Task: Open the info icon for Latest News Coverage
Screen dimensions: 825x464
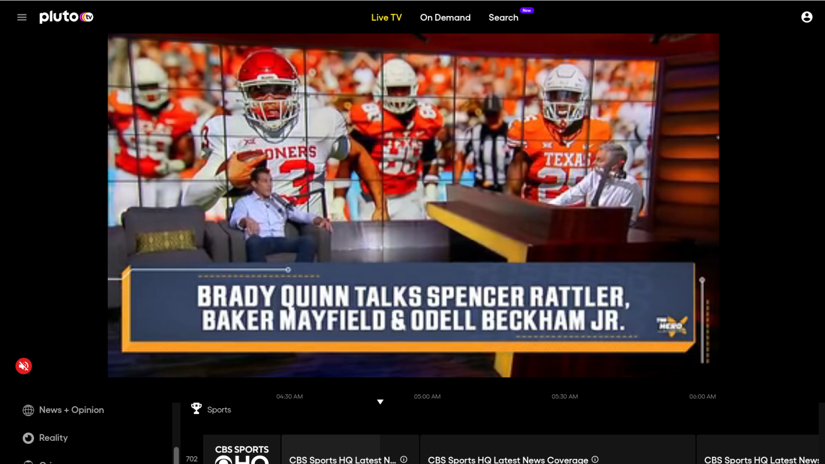Action: [595, 459]
